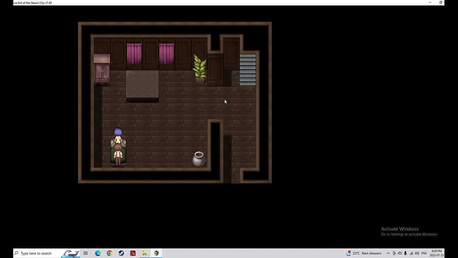Viewport: 458px width, 258px height.
Task: Open Dota 2 from the taskbar
Action: [133, 253]
